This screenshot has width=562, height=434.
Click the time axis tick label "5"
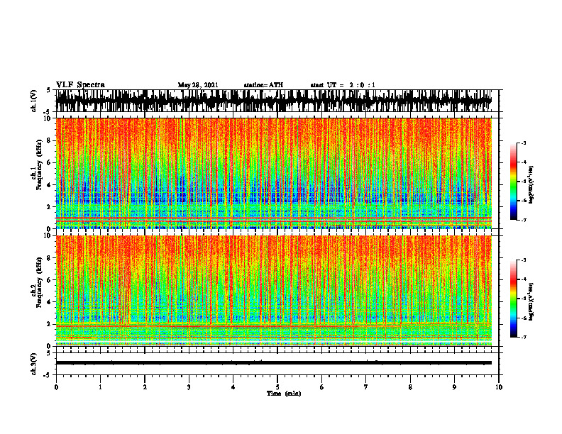point(277,387)
